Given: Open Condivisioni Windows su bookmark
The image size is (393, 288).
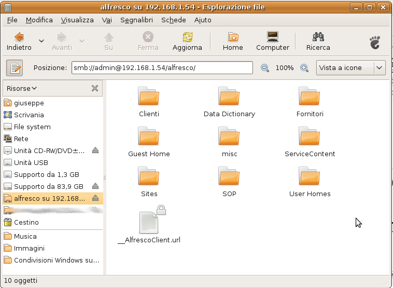Looking at the screenshot, I should tap(53, 260).
